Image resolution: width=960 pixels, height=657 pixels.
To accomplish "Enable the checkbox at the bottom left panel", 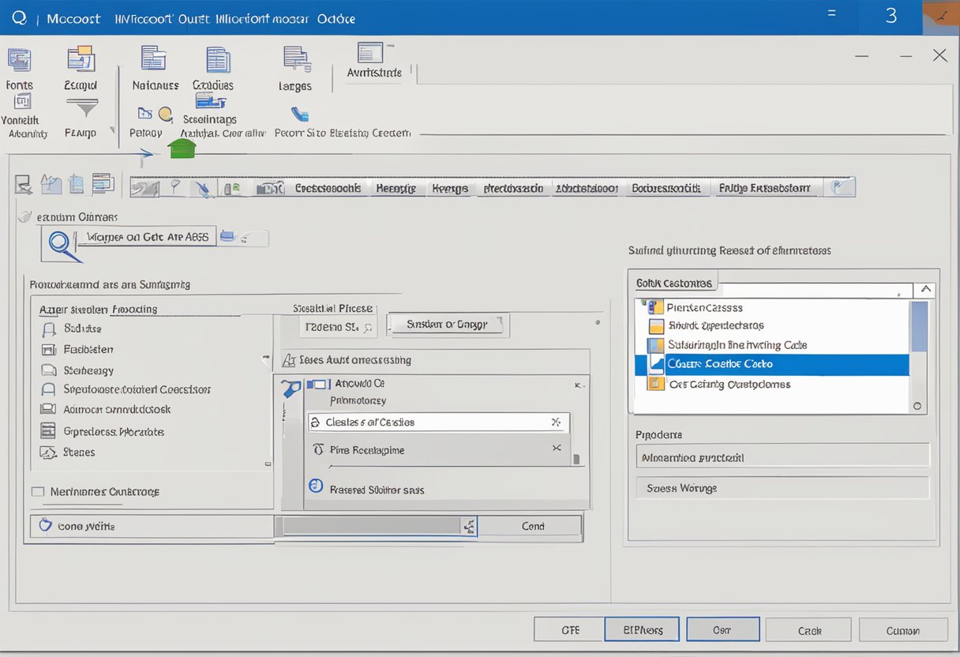I will pos(36,491).
